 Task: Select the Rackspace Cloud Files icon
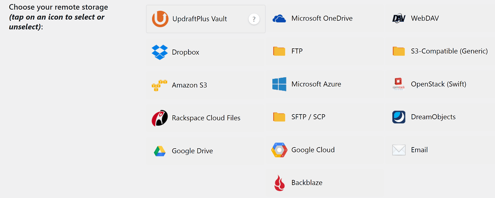[x=160, y=118]
